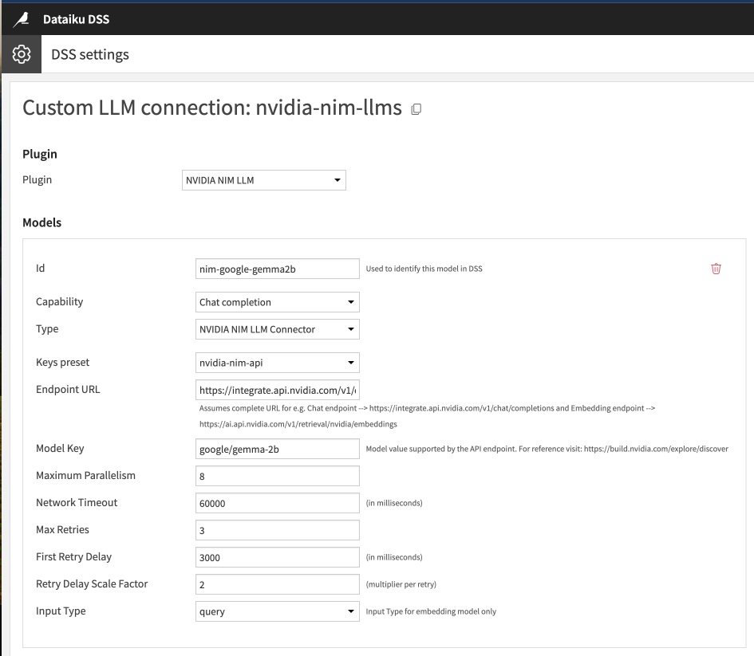The image size is (754, 656).
Task: Delete the nim-google-gemma2b model via trash icon
Action: tap(716, 269)
